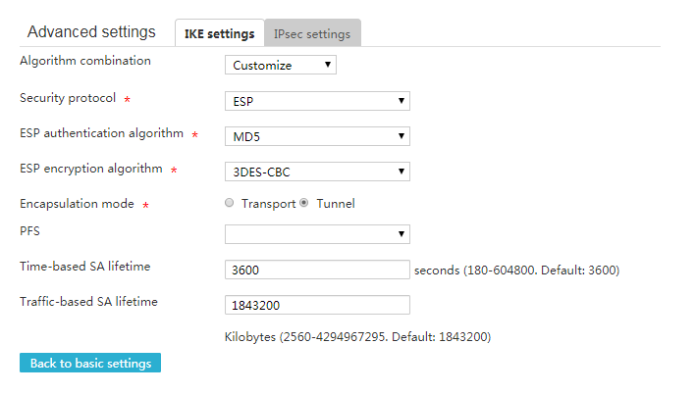Click the Advanced settings heading
Image resolution: width=696 pixels, height=394 pixels.
pyautogui.click(x=91, y=32)
